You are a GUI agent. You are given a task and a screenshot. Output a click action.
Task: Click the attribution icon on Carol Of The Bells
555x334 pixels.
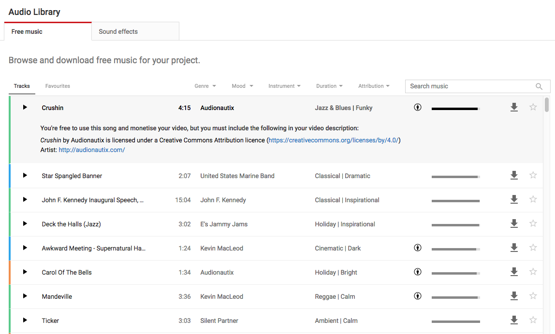coord(418,272)
